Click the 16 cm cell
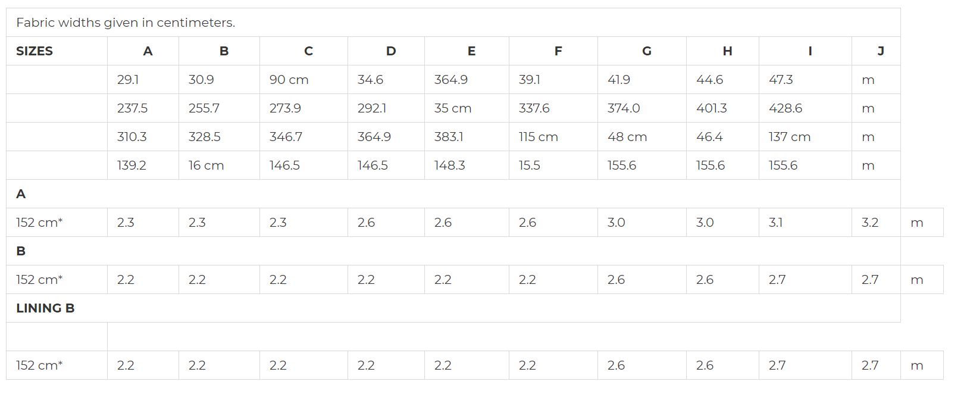Image resolution: width=967 pixels, height=397 pixels. click(x=206, y=165)
